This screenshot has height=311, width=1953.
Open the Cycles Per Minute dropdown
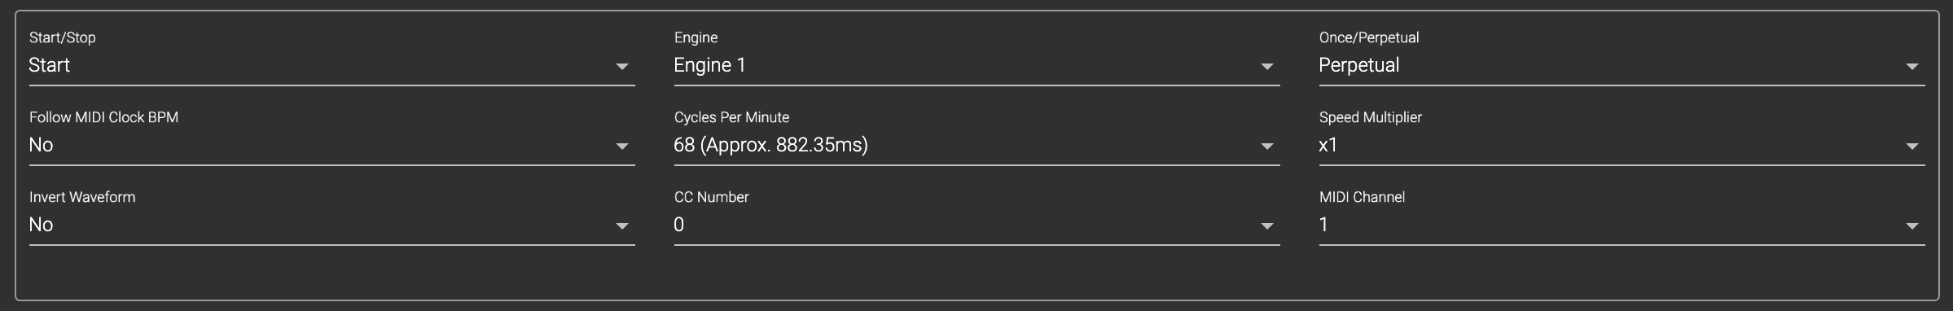[977, 145]
